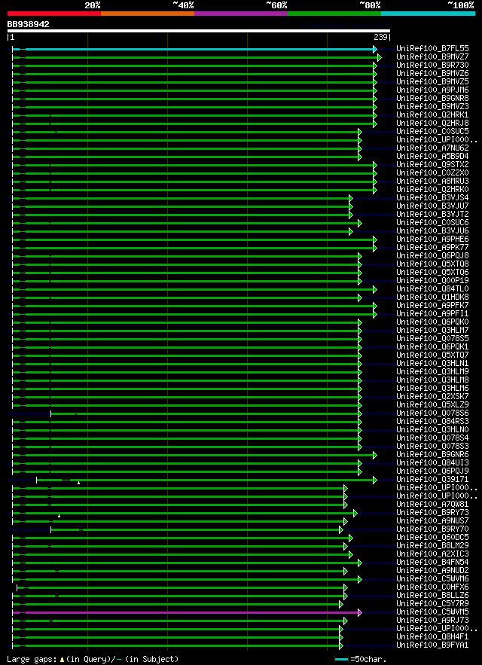Click the cyan 50char scale bar in legend
The height and width of the screenshot is (665, 482).
click(342, 659)
